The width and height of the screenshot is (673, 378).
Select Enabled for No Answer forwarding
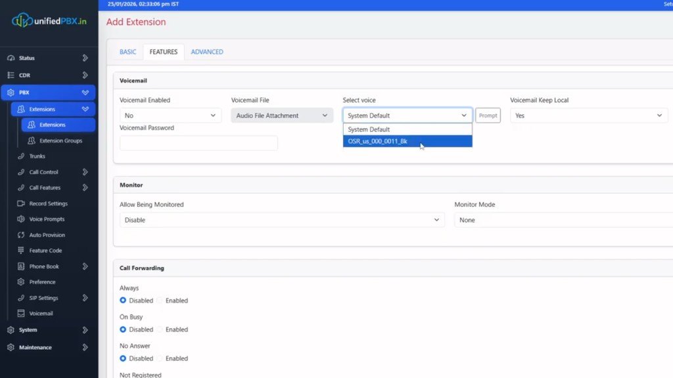160,358
